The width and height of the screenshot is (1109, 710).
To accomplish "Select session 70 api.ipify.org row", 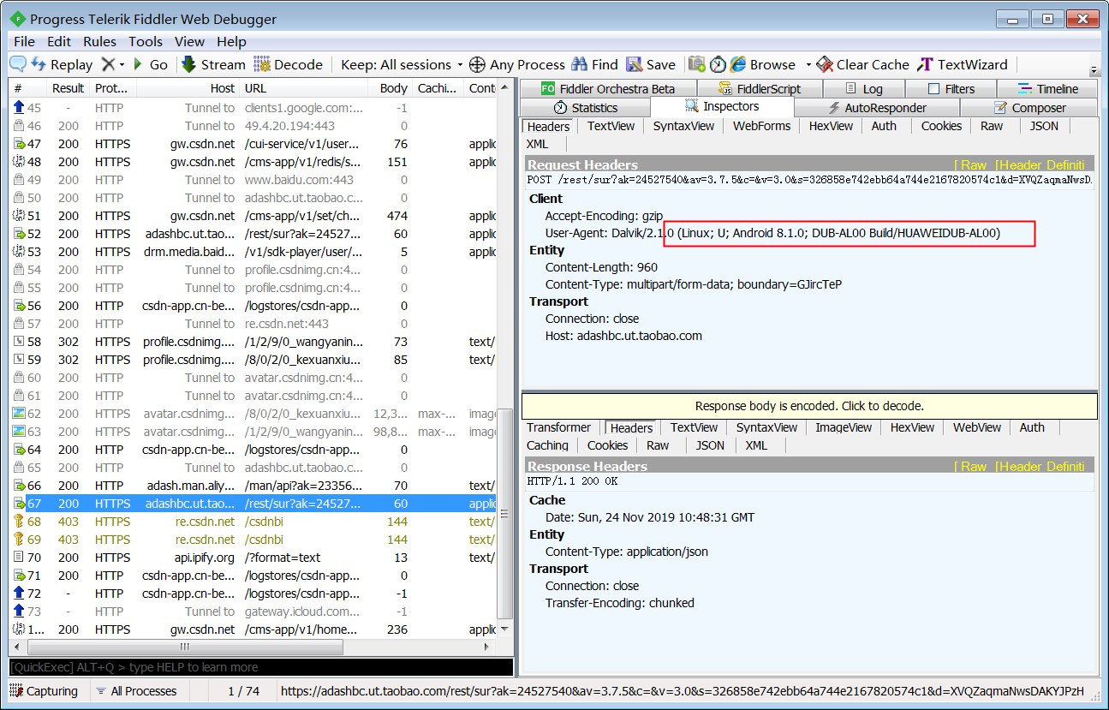I will click(x=253, y=558).
